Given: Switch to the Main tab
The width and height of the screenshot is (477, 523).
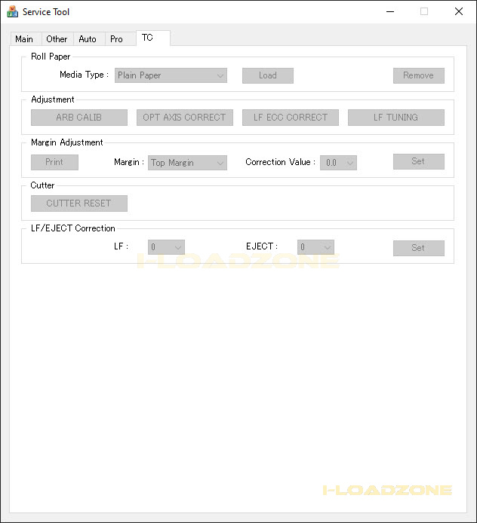Looking at the screenshot, I should (x=26, y=39).
